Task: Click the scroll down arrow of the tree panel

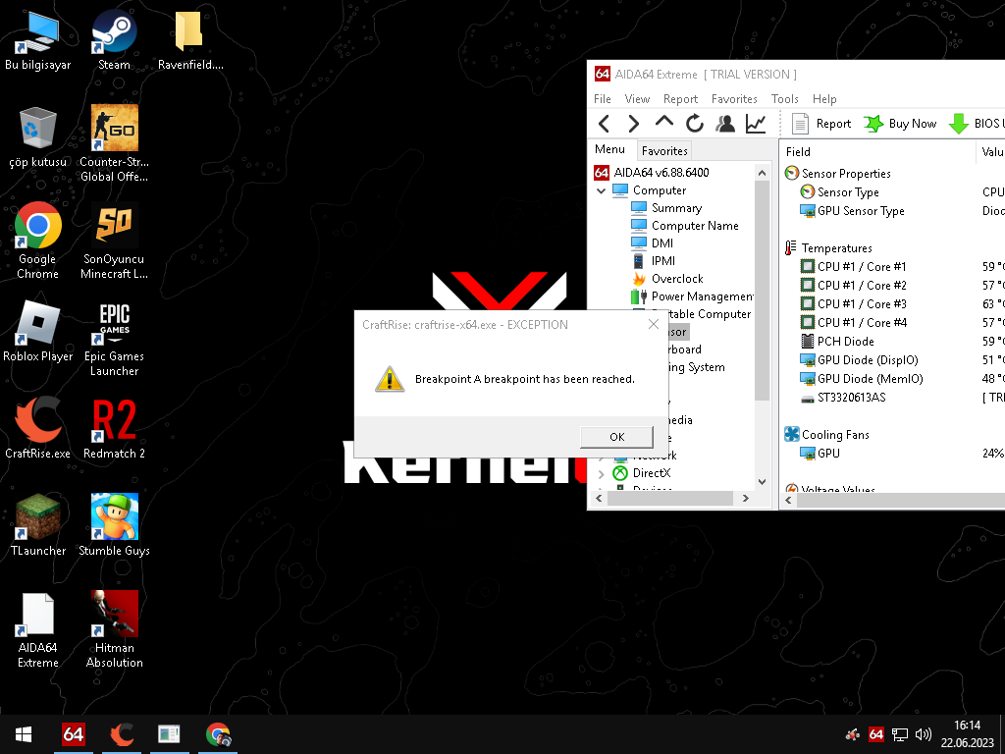Action: point(762,481)
